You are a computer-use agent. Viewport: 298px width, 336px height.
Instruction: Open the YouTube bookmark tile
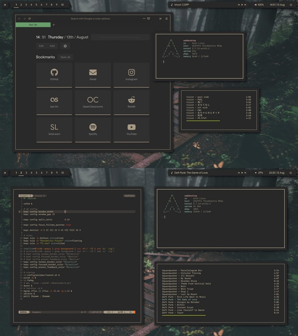[x=132, y=130]
